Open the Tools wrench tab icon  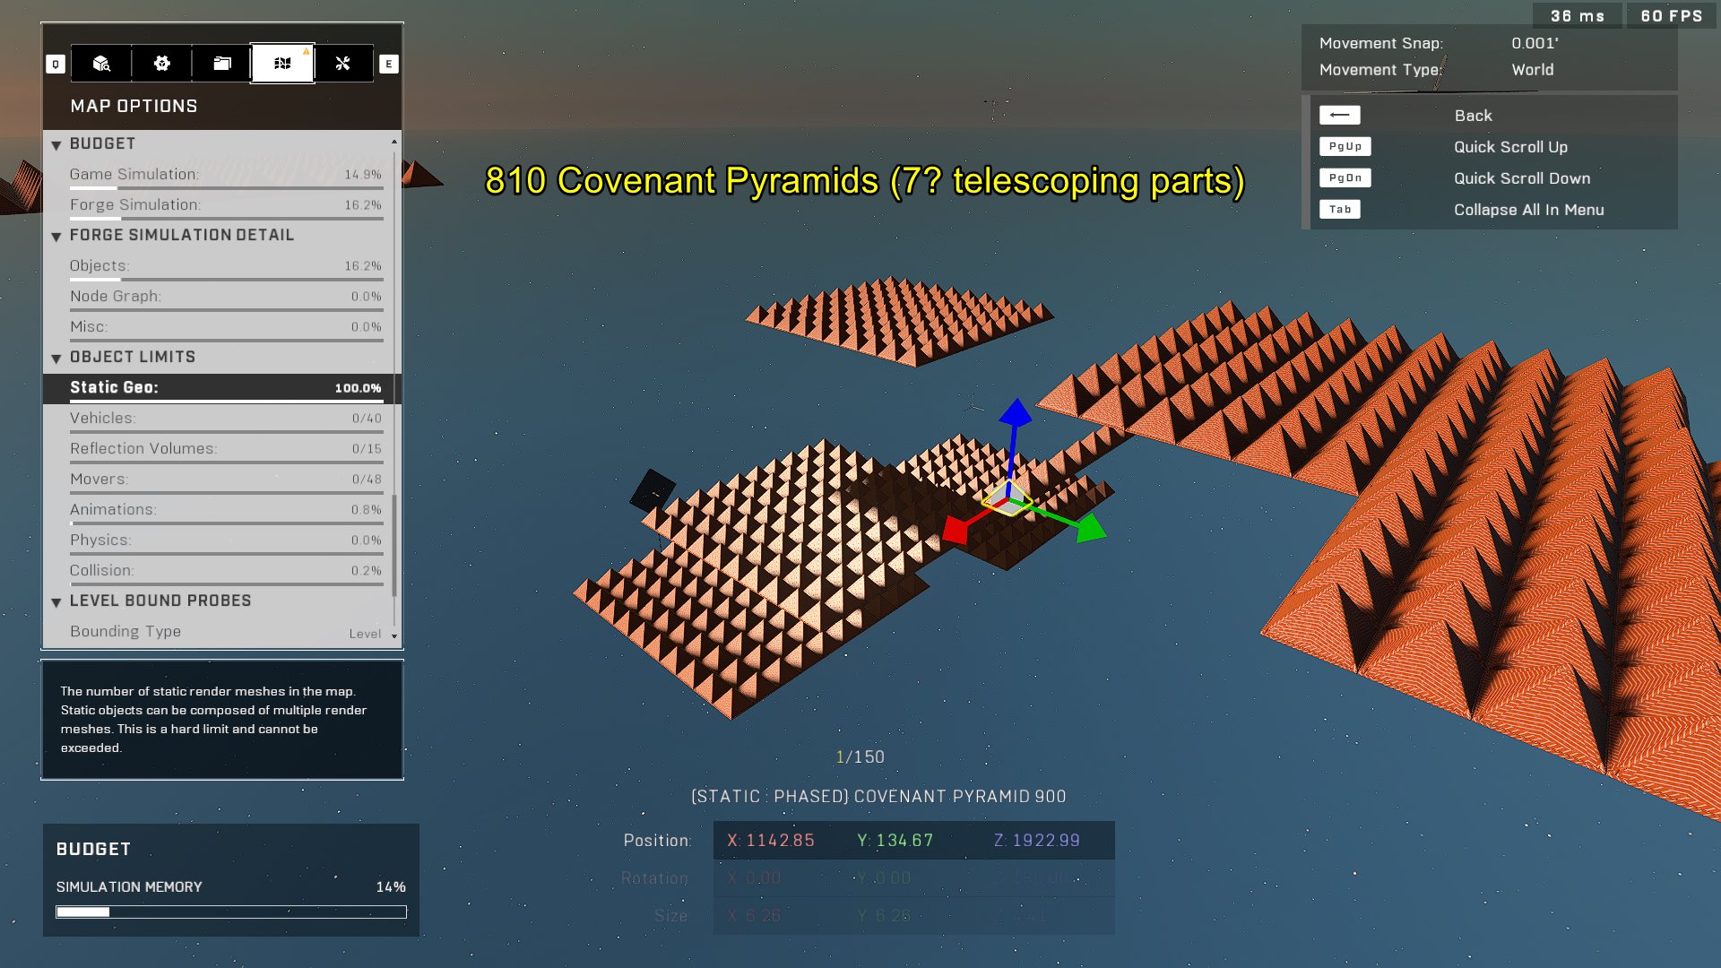point(343,64)
